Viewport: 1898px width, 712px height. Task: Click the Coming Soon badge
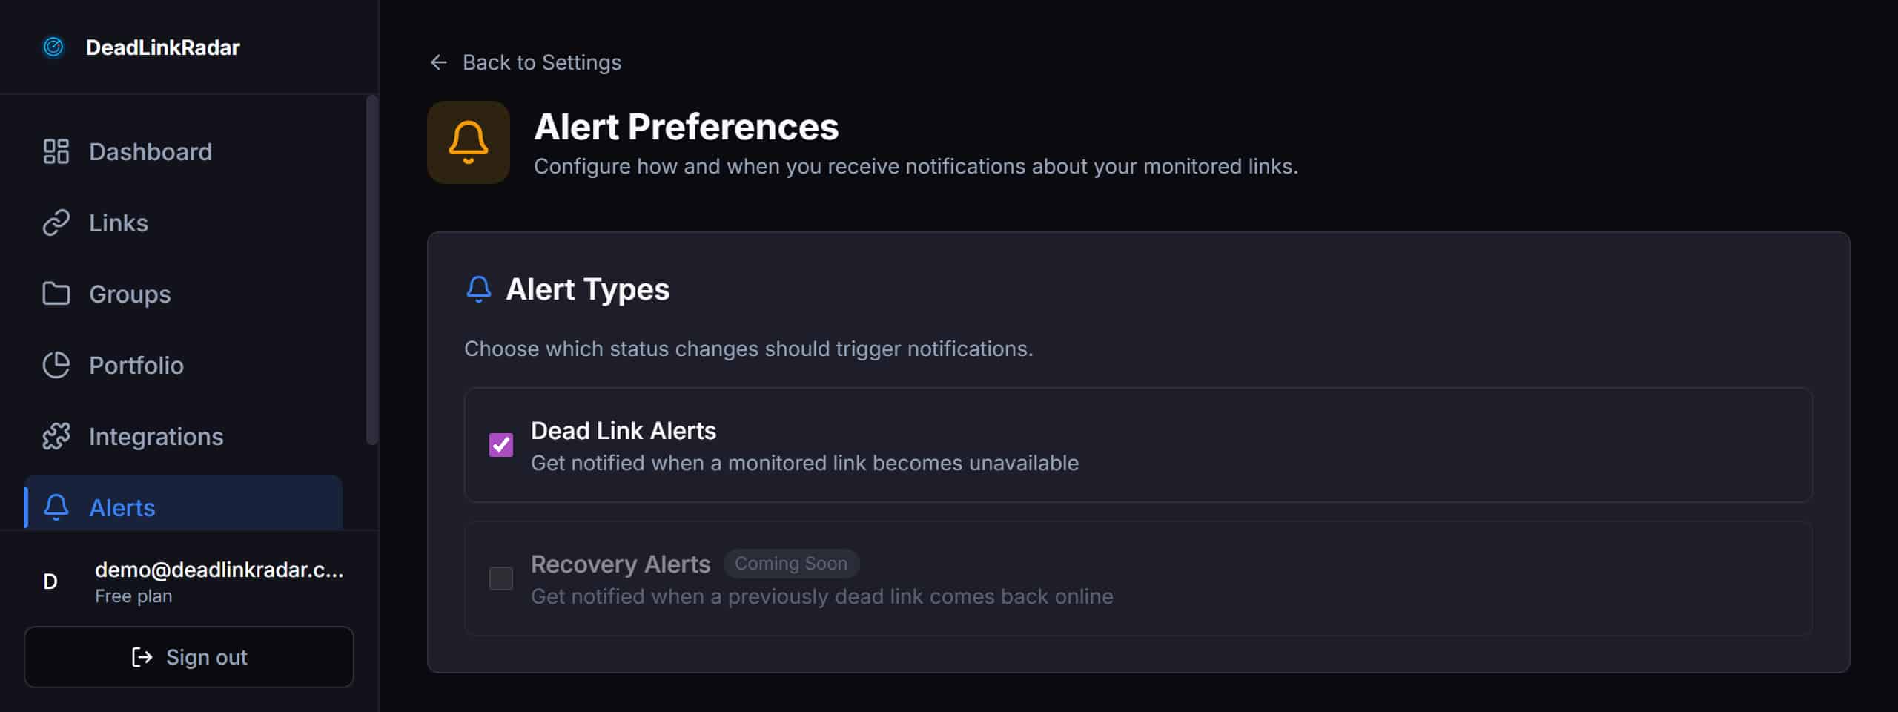(x=790, y=564)
